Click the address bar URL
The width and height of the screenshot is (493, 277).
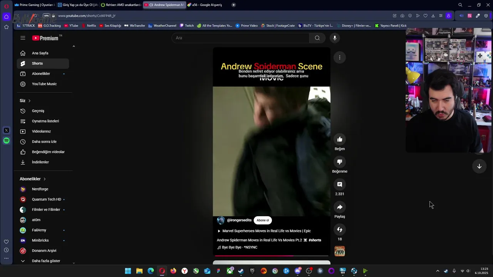(87, 16)
